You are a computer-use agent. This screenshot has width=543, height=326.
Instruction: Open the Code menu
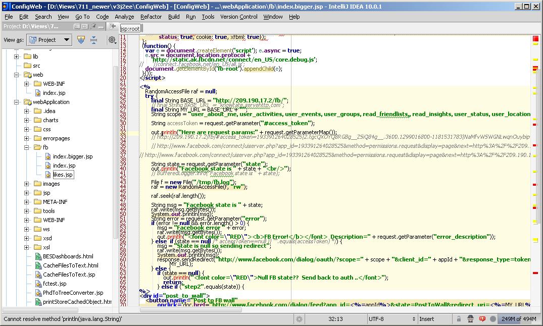(102, 17)
